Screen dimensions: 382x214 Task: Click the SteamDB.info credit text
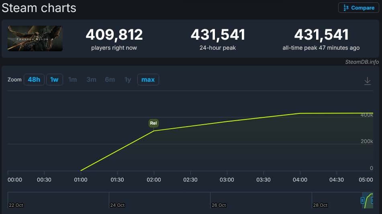pos(362,62)
